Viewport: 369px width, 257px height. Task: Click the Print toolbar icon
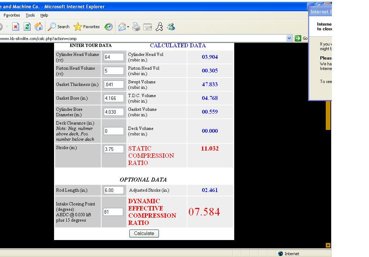tap(136, 27)
